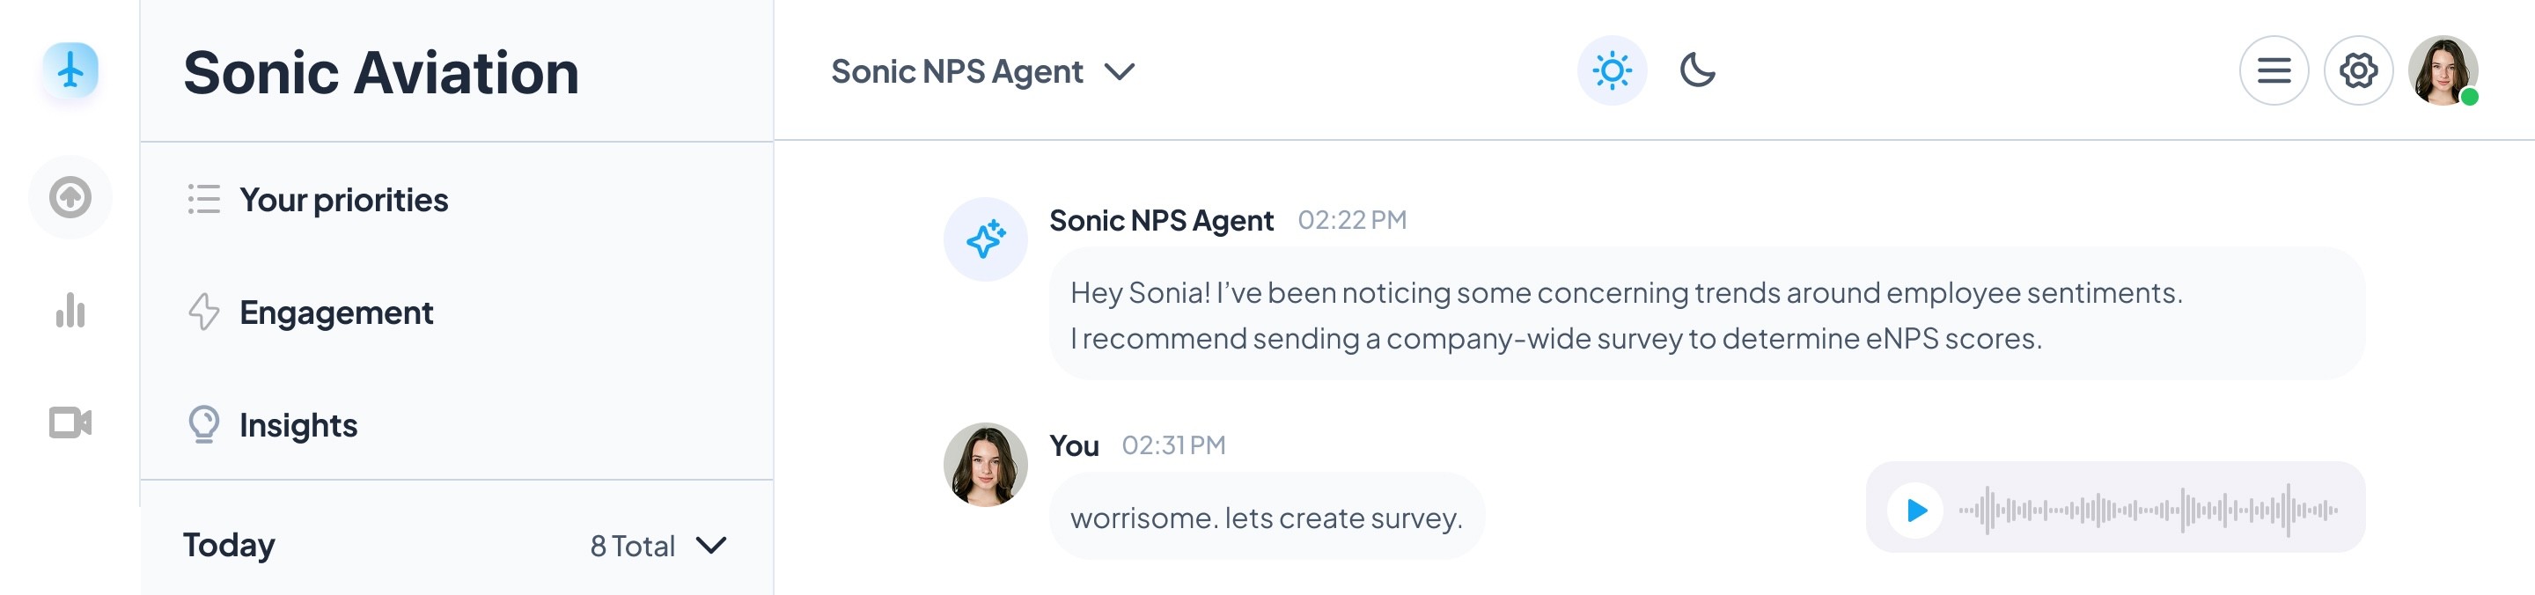This screenshot has height=595, width=2535.
Task: Click the hamburger menu button
Action: coord(2274,70)
